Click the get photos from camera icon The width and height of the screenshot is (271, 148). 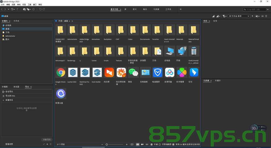click(24, 9)
